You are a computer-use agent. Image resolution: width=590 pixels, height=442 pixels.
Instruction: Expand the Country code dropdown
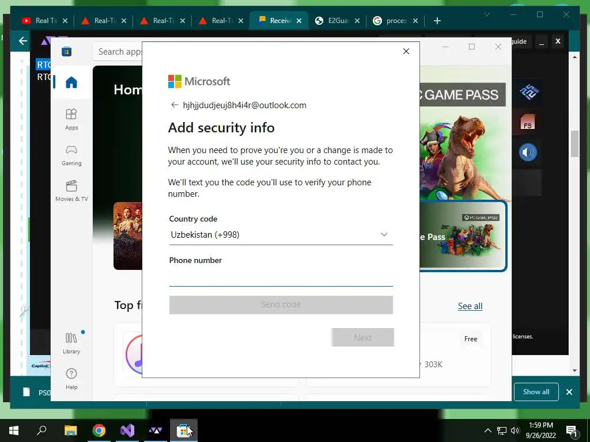click(x=281, y=235)
